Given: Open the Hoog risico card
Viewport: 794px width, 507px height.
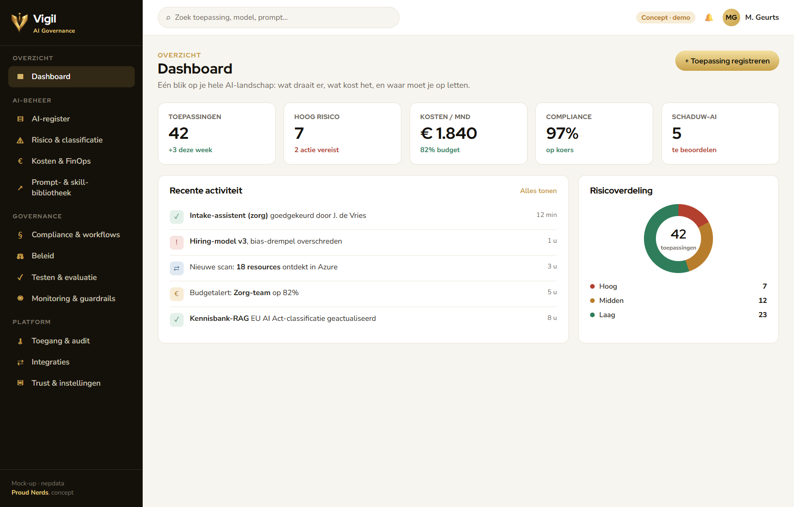Looking at the screenshot, I should tap(342, 133).
